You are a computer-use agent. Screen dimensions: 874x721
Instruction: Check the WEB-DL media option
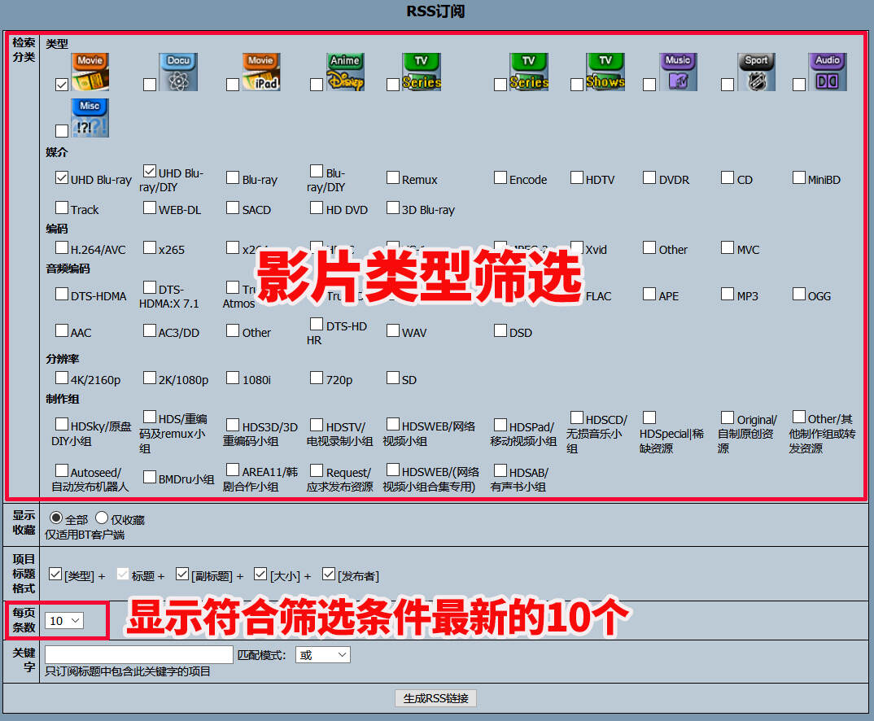pyautogui.click(x=150, y=208)
